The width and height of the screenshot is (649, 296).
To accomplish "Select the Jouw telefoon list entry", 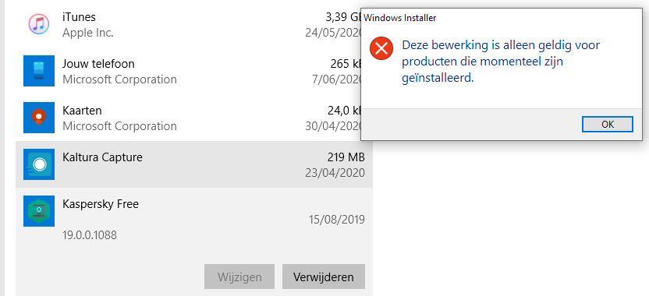I will click(x=194, y=71).
